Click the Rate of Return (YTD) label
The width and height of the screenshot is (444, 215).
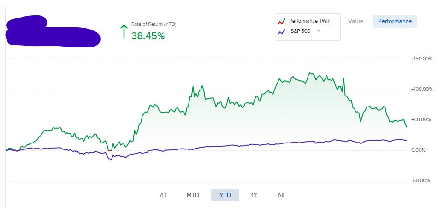(x=154, y=24)
